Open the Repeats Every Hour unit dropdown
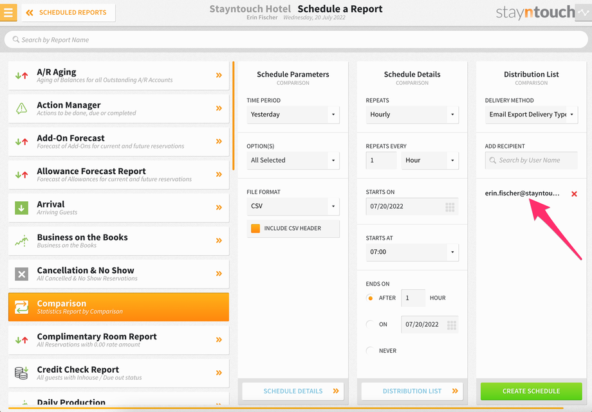Screen dimensions: 592x412 [x=430, y=160]
